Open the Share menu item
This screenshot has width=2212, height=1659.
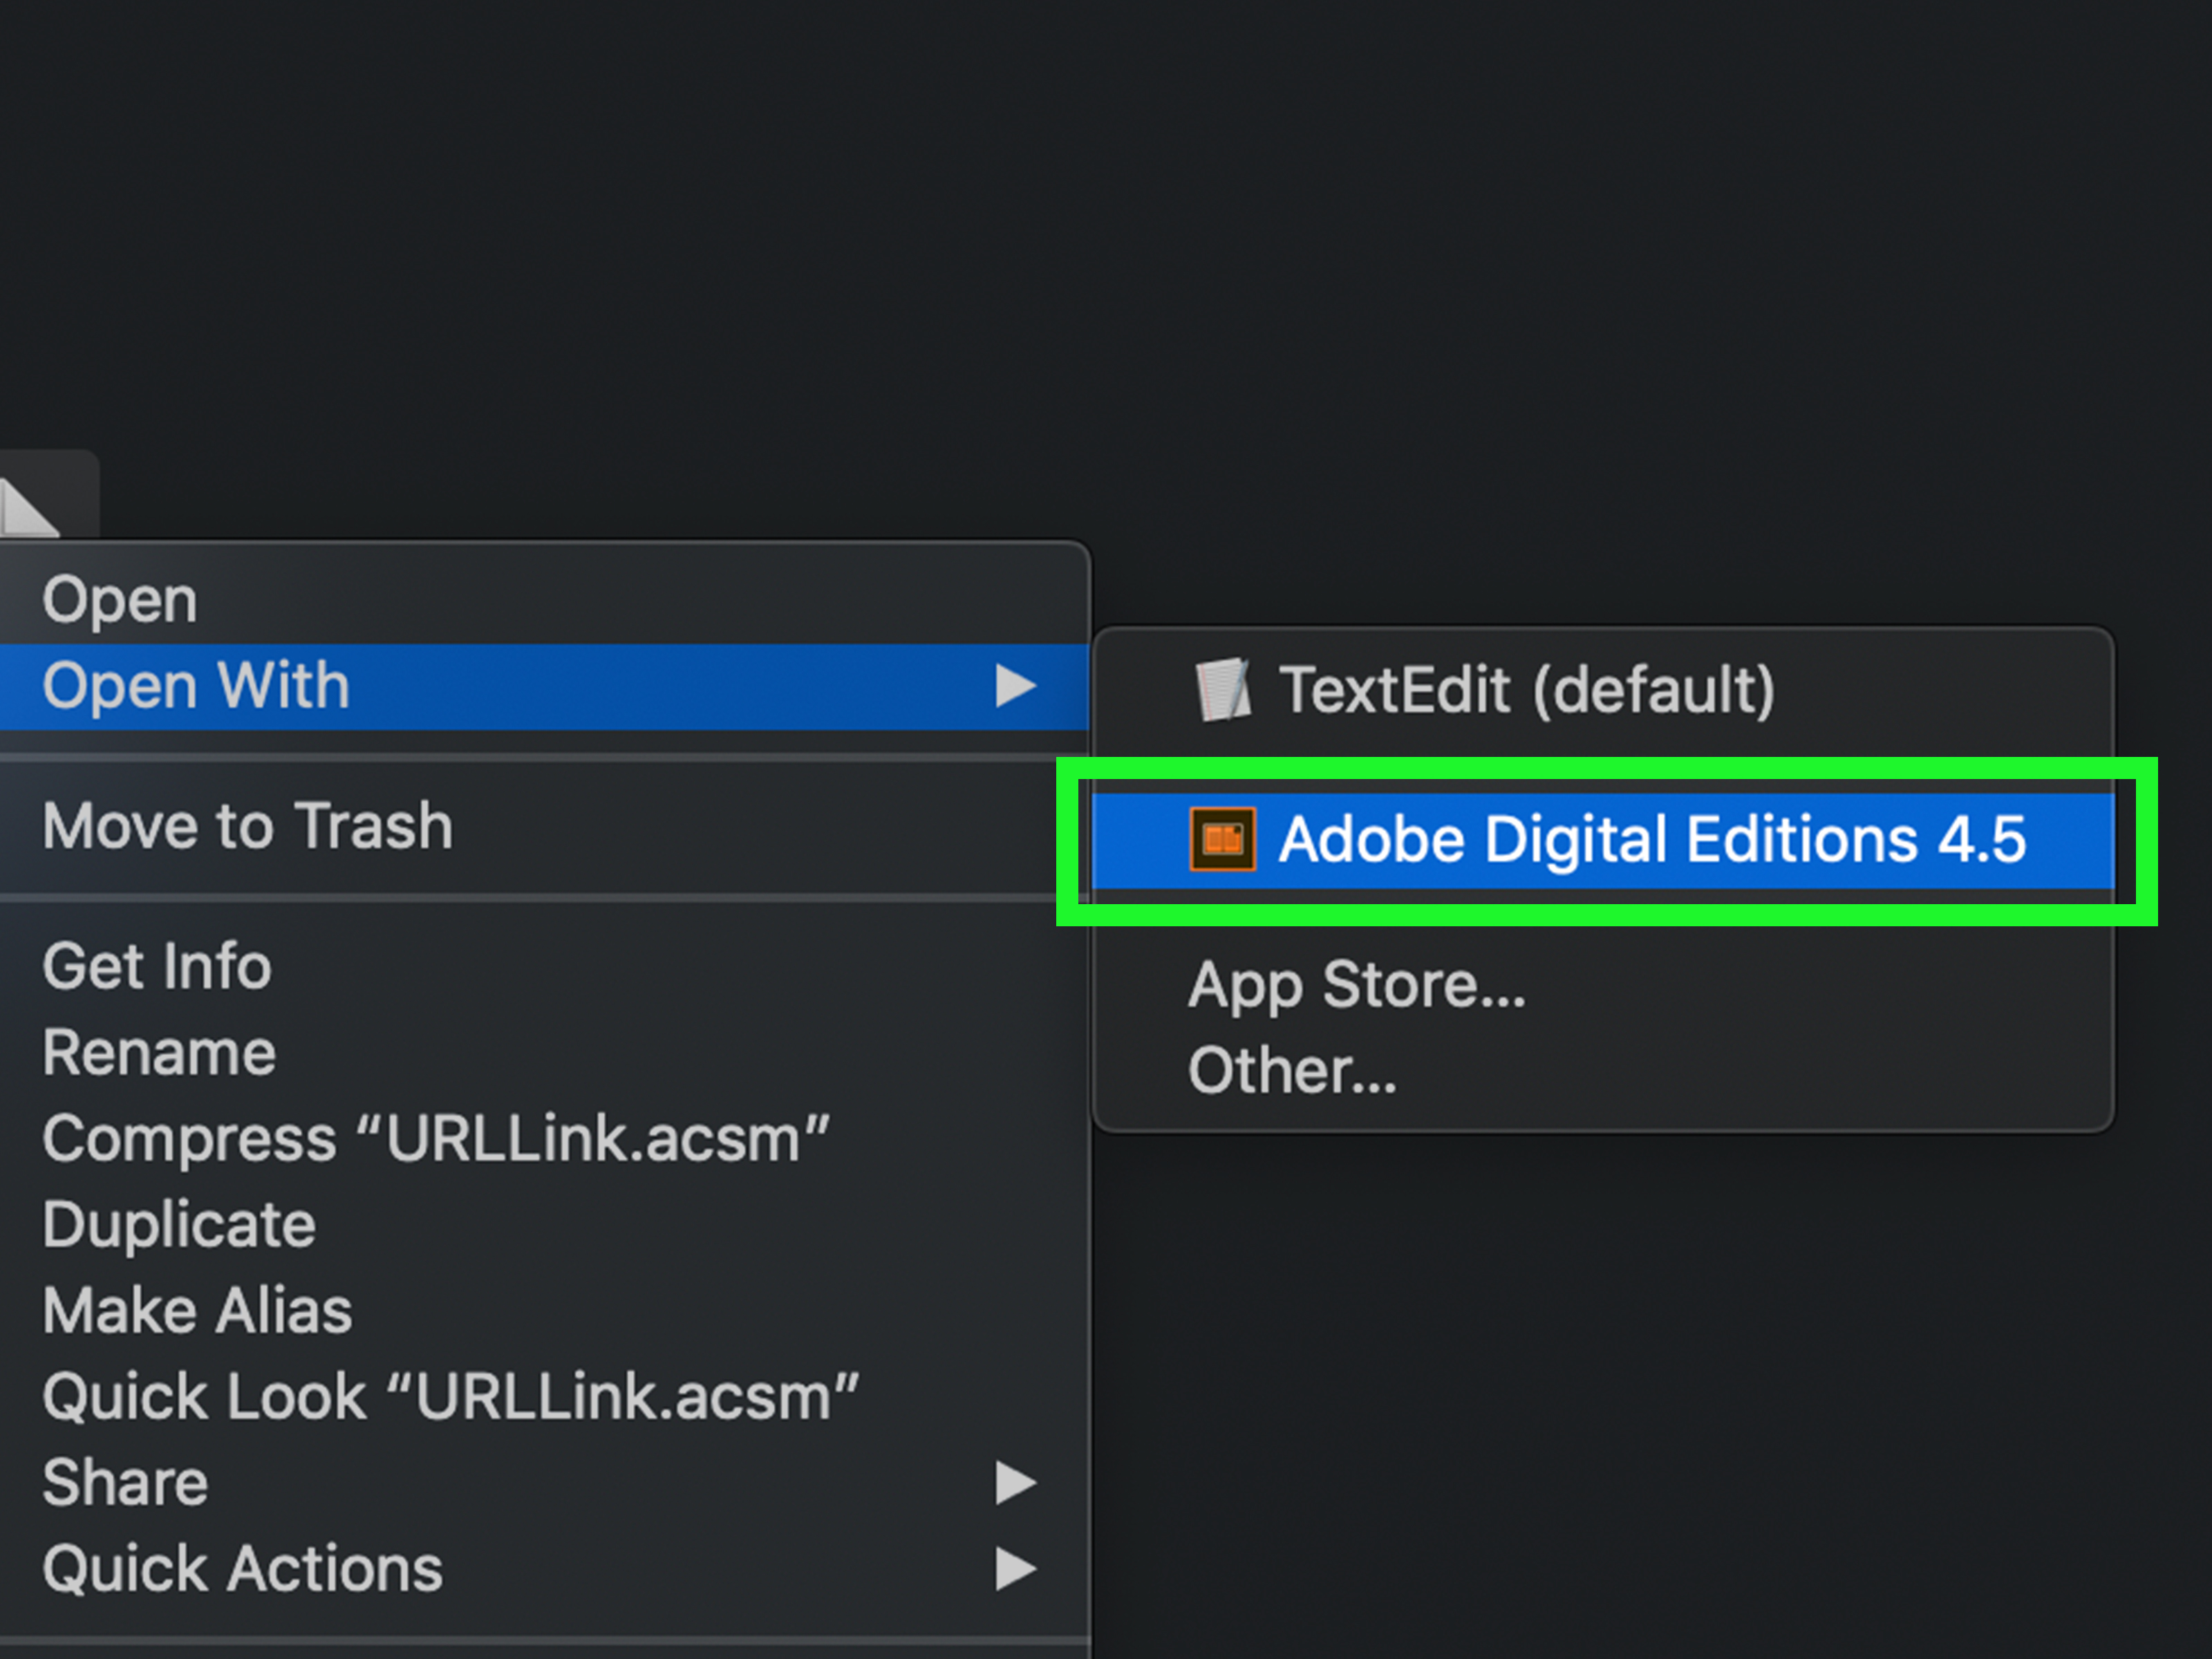click(544, 1482)
